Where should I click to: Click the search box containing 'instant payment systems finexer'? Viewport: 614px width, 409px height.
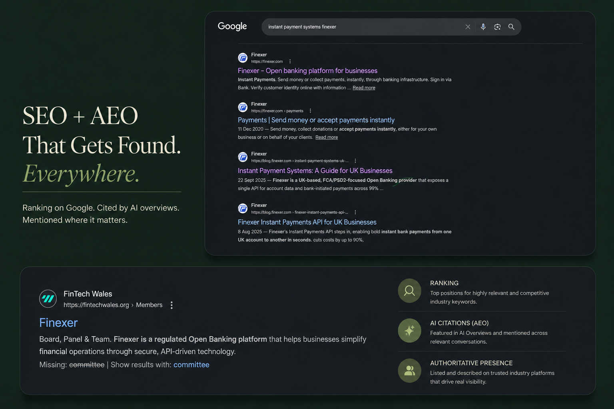click(x=391, y=27)
